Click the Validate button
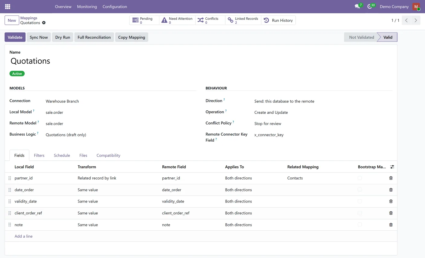 pos(15,37)
